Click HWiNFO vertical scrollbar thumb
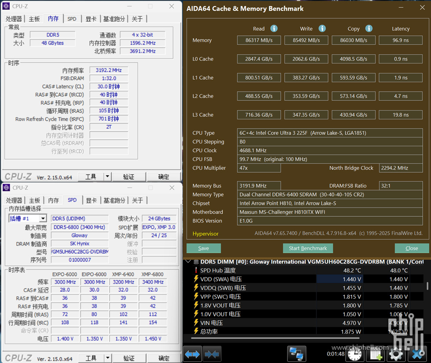The width and height of the screenshot is (431, 363). coord(427,285)
